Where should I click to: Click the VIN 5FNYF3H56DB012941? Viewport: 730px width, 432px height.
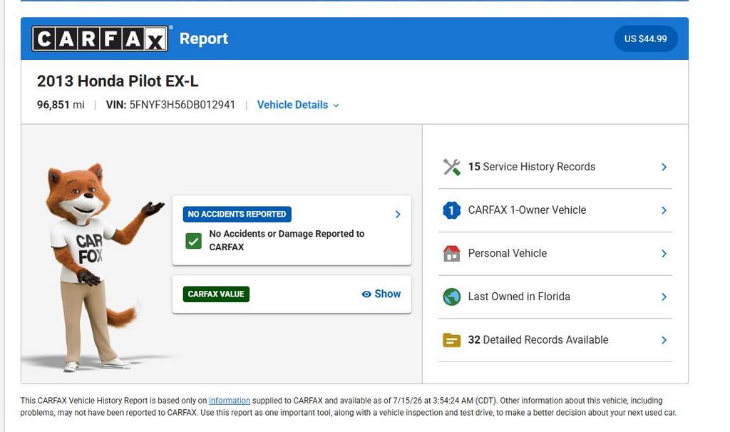170,105
